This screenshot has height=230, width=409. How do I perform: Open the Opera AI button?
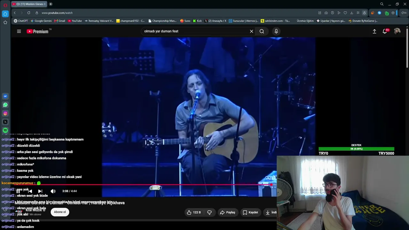[x=404, y=13]
